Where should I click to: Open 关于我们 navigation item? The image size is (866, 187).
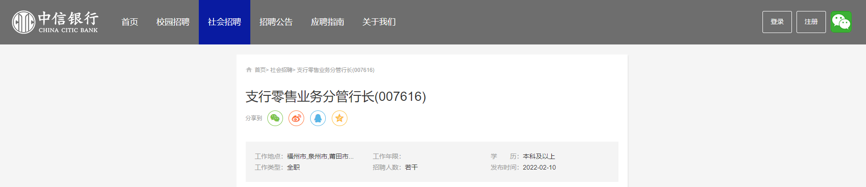tap(379, 22)
